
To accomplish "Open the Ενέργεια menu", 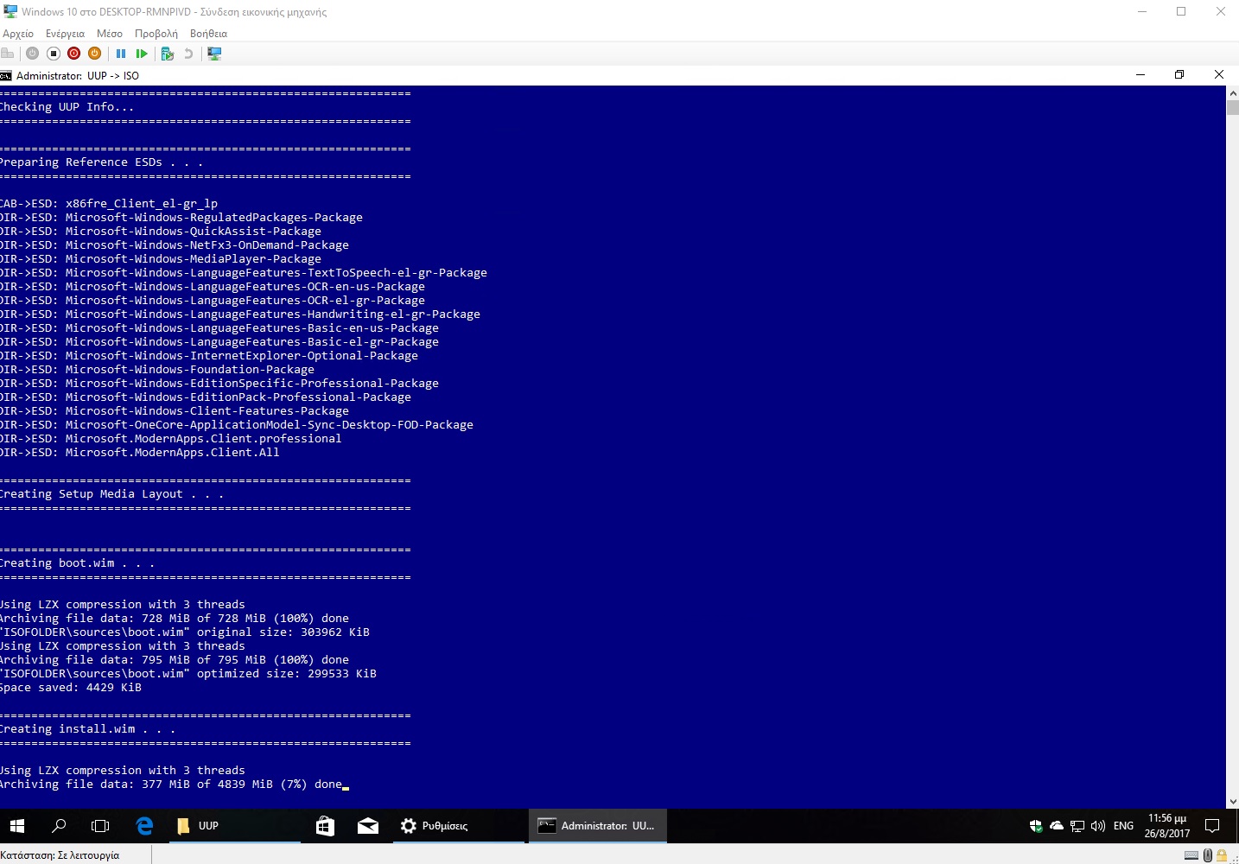I will tap(66, 34).
